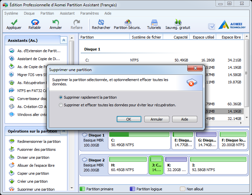Select G: partition block on Disque 1
252x195 pixels.
[x=207, y=140]
